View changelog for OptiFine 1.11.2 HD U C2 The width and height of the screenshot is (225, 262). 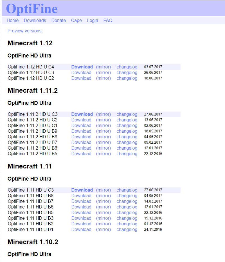(127, 120)
